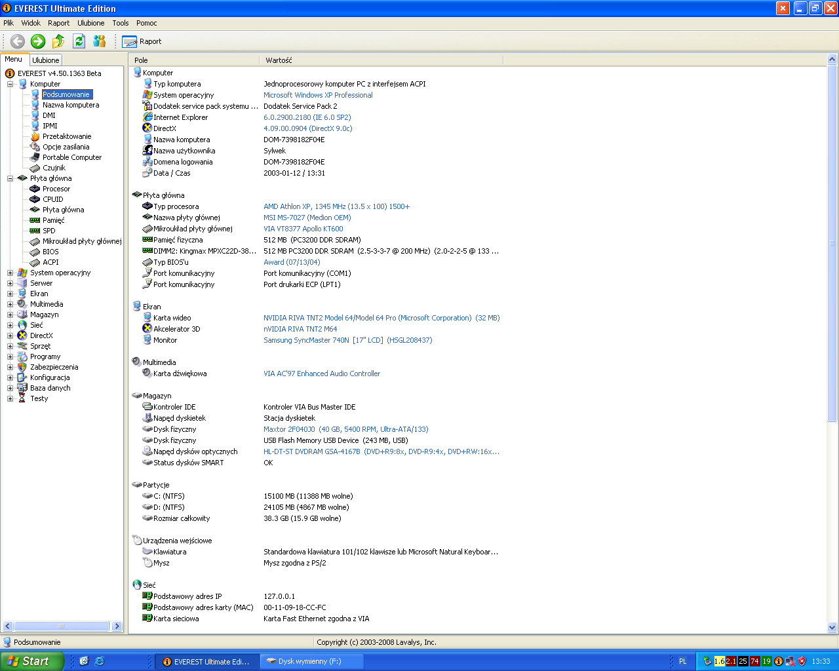839x671 pixels.
Task: Click the Portable Computer laptop icon
Action: pos(35,157)
